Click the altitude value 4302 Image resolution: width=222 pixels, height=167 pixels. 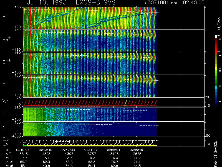(69, 154)
